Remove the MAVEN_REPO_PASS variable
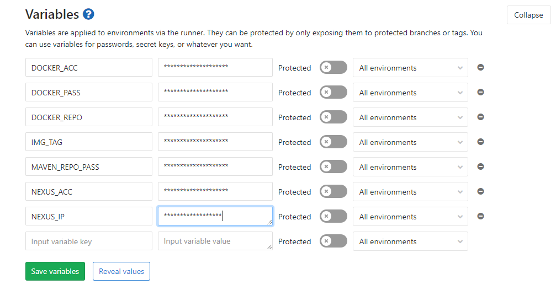Image resolution: width=556 pixels, height=285 pixels. click(x=480, y=166)
